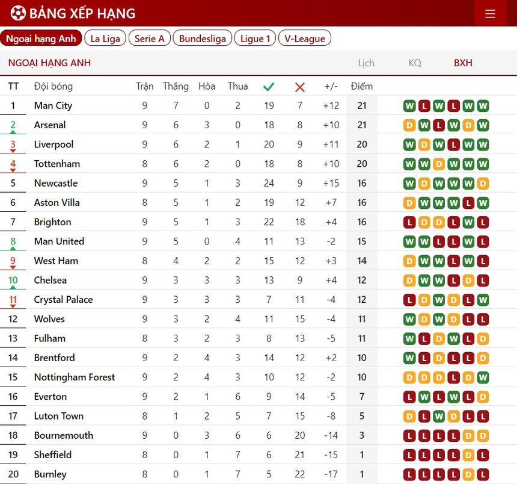Select the Ligue 1 tab
Image resolution: width=517 pixels, height=484 pixels.
[255, 39]
